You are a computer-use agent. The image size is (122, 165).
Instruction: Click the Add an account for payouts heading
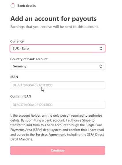click(x=53, y=19)
